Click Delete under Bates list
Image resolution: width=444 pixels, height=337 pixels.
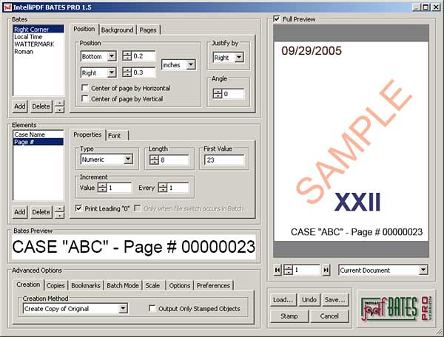pyautogui.click(x=41, y=106)
